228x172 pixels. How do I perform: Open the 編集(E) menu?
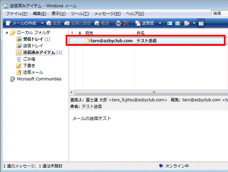(x=39, y=14)
